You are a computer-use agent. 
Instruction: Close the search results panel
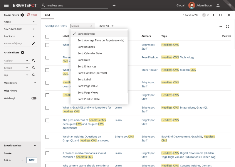point(229,15)
